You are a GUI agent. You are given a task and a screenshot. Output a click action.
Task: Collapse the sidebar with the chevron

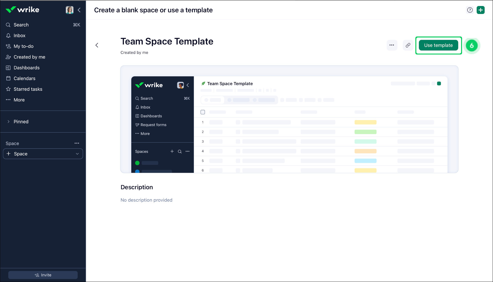coord(79,10)
